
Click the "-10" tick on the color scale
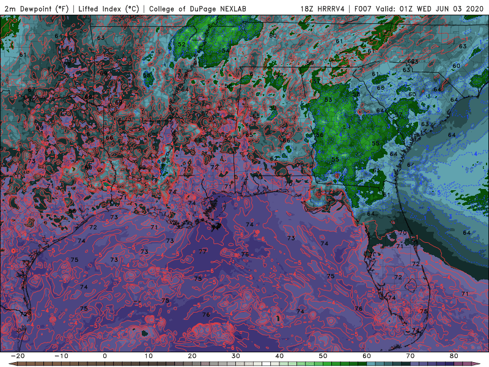point(61,356)
